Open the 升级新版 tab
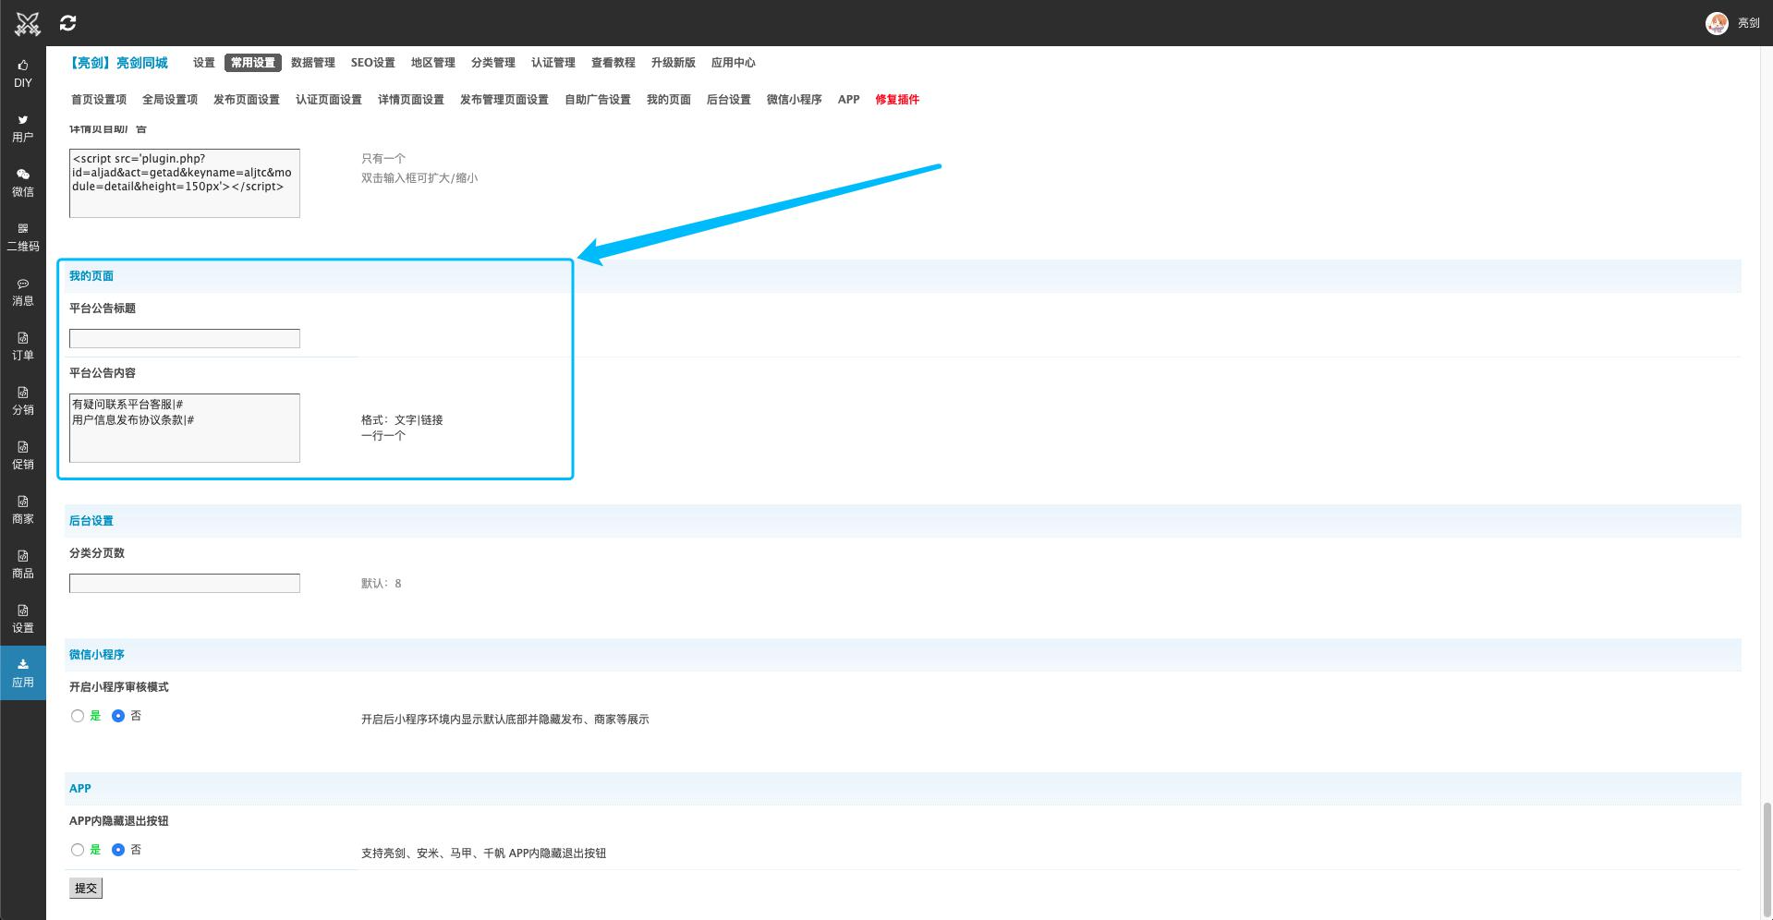The width and height of the screenshot is (1773, 920). click(674, 63)
